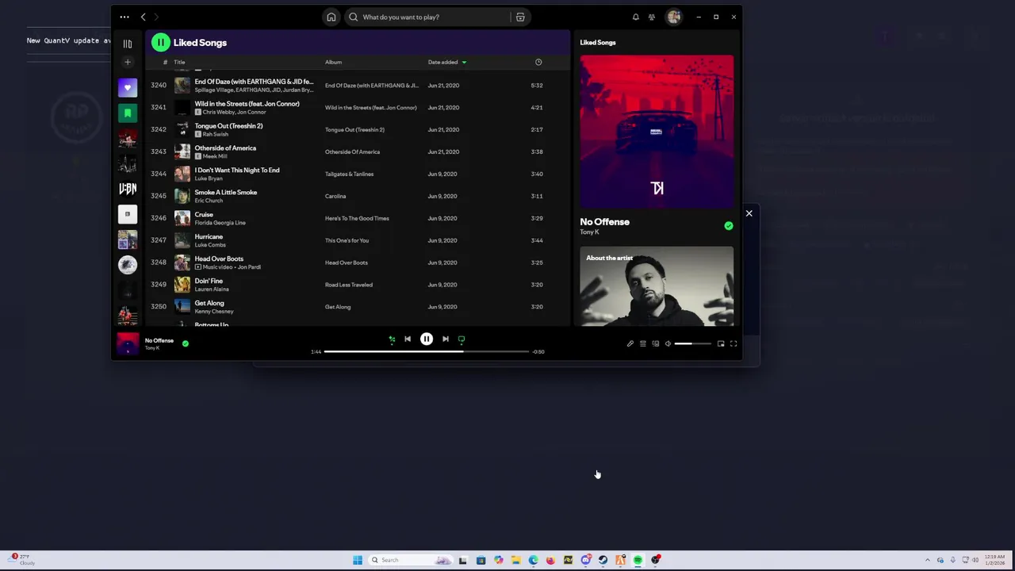Viewport: 1015px width, 571px height.
Task: Open artist link Luke Combs
Action: pyautogui.click(x=210, y=245)
